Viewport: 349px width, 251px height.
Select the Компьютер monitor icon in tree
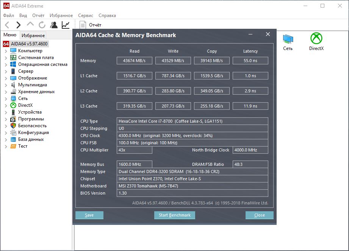[x=13, y=51]
